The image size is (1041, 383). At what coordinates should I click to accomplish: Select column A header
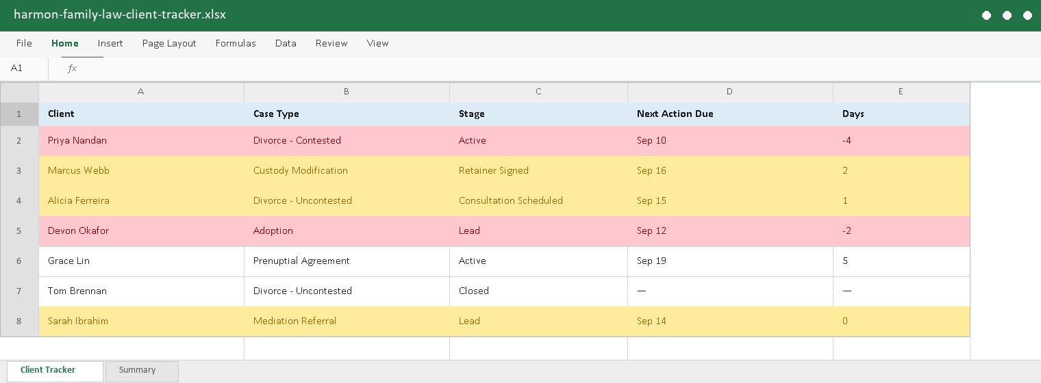pyautogui.click(x=141, y=92)
